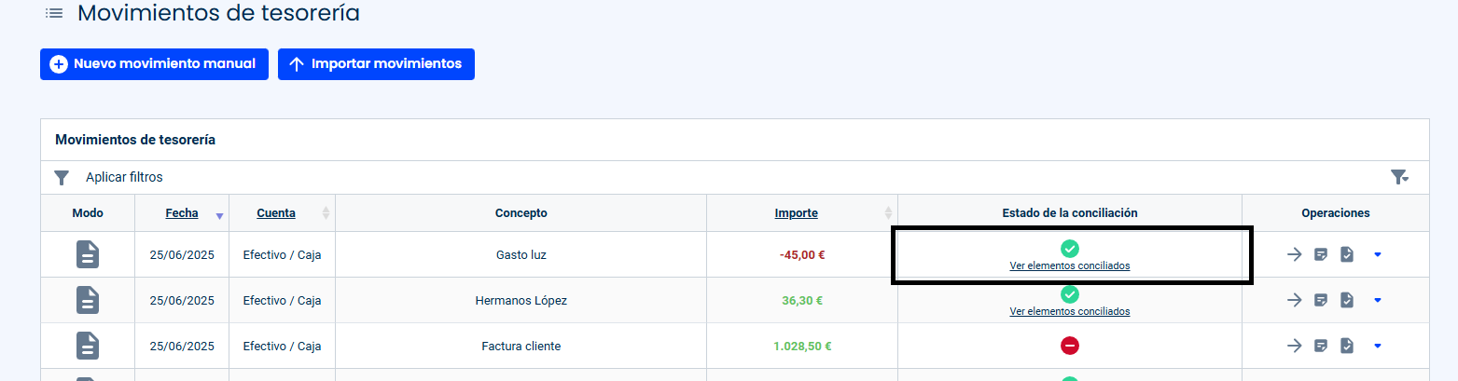Sort the table by Cuenta column
This screenshot has width=1458, height=381.
click(276, 213)
